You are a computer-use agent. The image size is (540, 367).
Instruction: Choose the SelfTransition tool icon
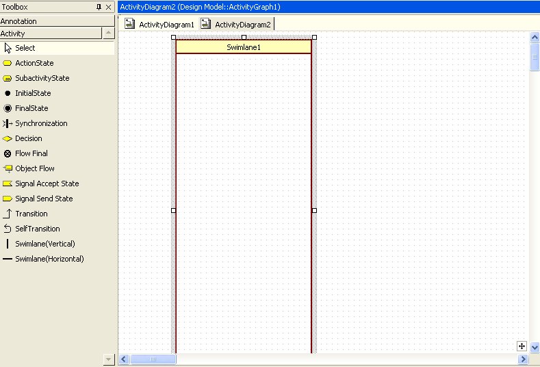click(x=8, y=229)
